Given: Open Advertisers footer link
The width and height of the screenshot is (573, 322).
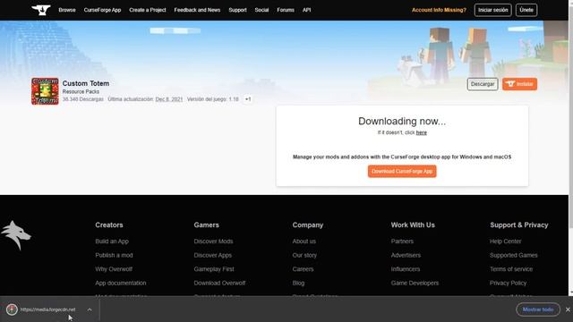Looking at the screenshot, I should click(406, 255).
